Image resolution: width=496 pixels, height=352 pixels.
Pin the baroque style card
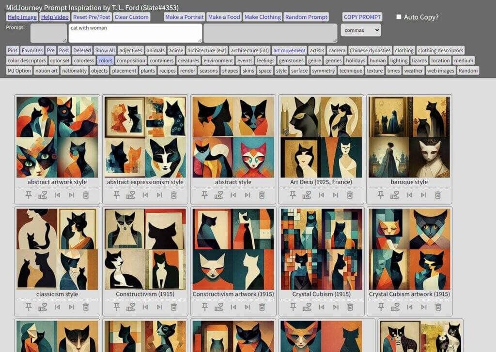point(381,195)
